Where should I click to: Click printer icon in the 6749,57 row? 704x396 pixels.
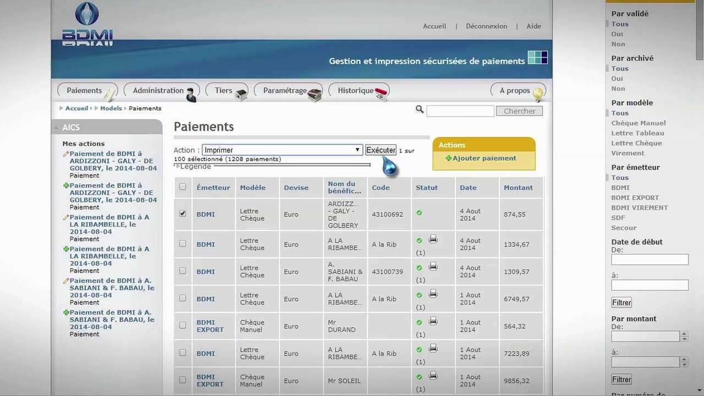433,294
